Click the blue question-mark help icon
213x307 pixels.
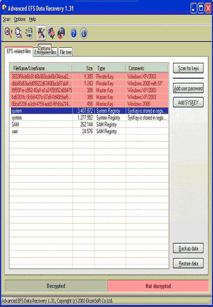74,33
